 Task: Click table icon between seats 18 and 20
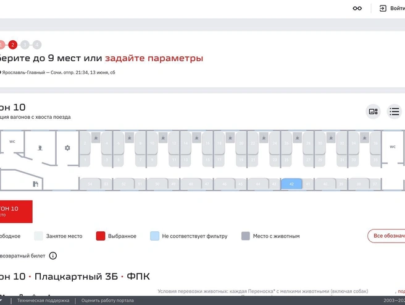click(230, 137)
